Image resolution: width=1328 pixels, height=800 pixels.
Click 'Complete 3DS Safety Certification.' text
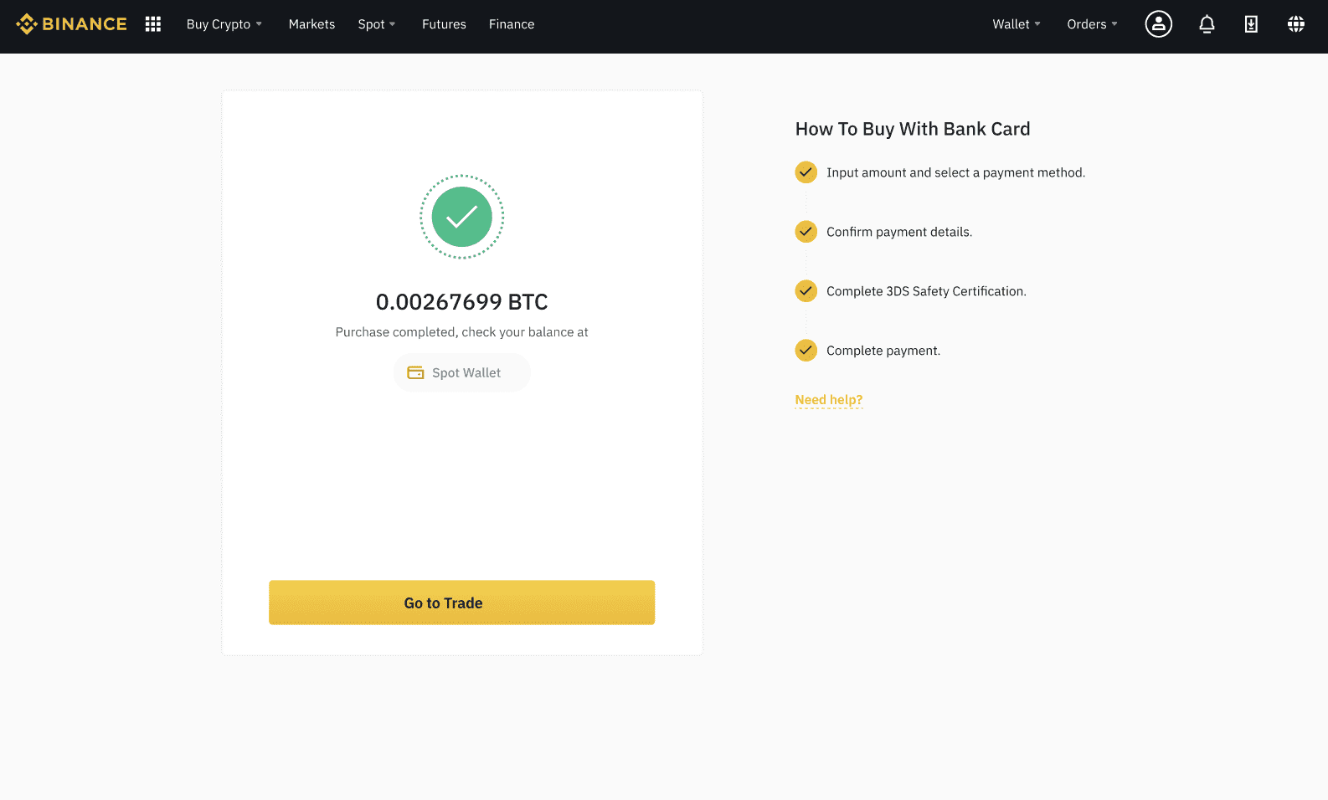click(x=926, y=291)
